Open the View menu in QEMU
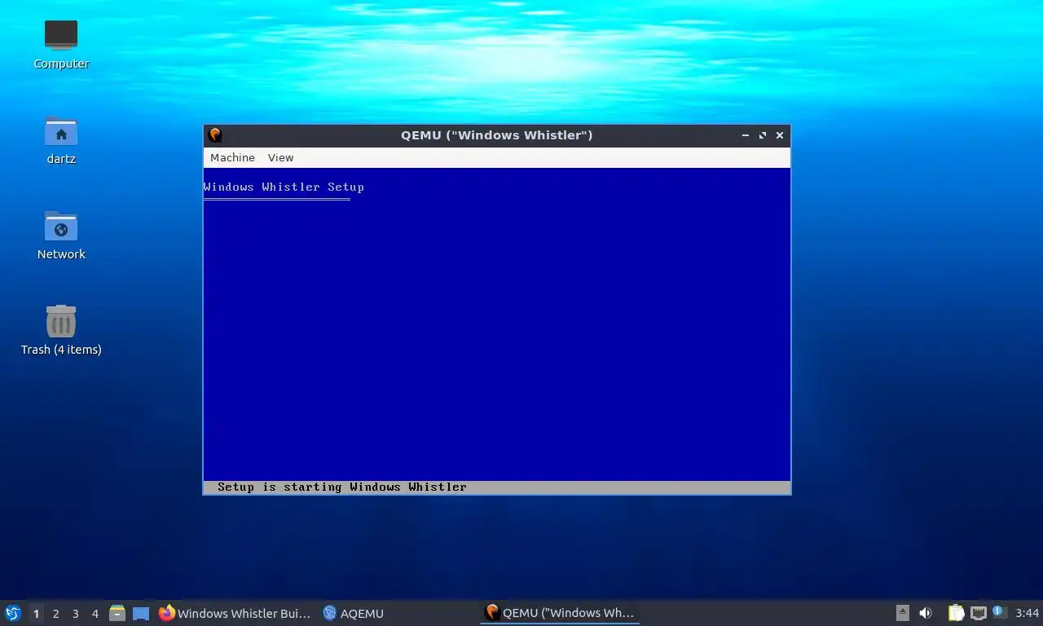 tap(280, 157)
